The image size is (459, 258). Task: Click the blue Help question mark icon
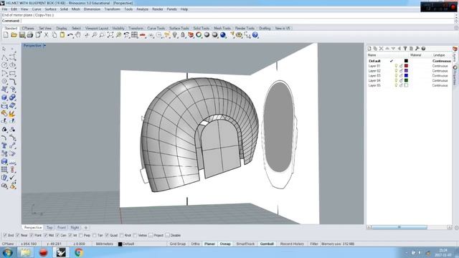[x=255, y=35]
